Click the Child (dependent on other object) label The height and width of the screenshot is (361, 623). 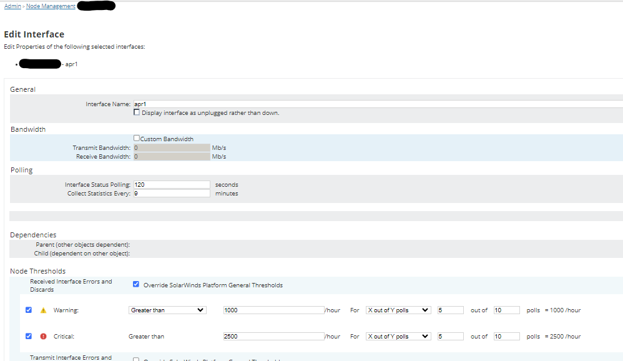82,254
